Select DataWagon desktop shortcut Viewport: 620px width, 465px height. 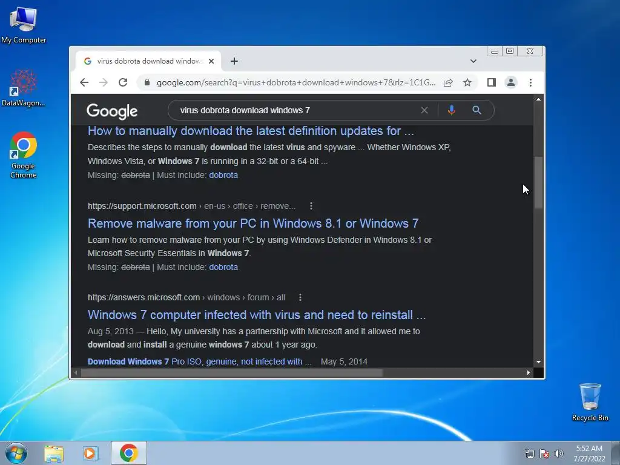[24, 88]
